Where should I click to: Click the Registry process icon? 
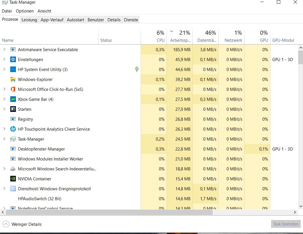(x=13, y=119)
